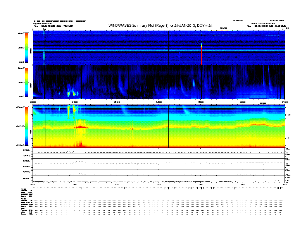Screen dimensions: 307x237
Task: Click the red enhancement in TNR plasma line
Action: 81,127
